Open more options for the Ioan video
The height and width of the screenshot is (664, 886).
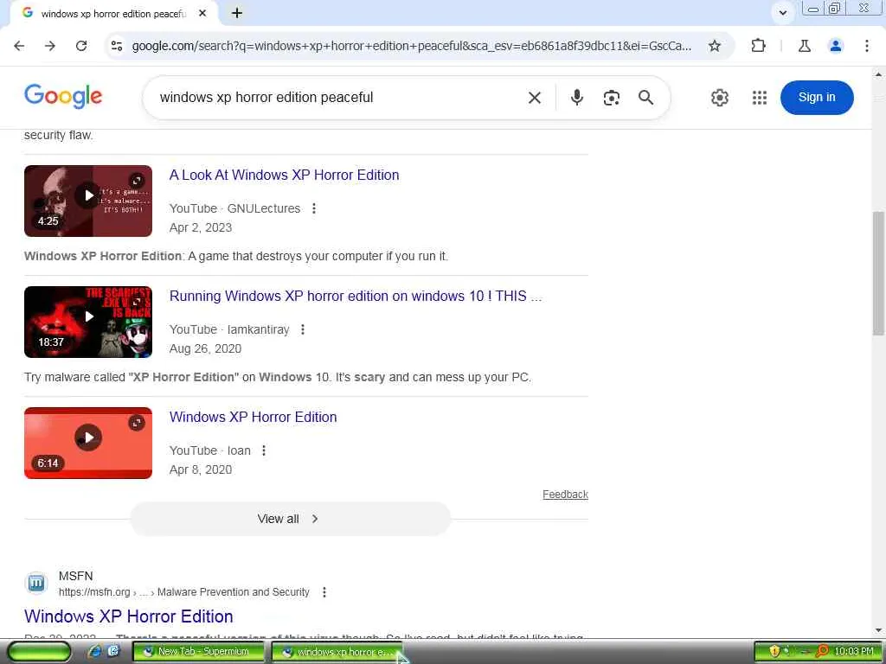263,450
